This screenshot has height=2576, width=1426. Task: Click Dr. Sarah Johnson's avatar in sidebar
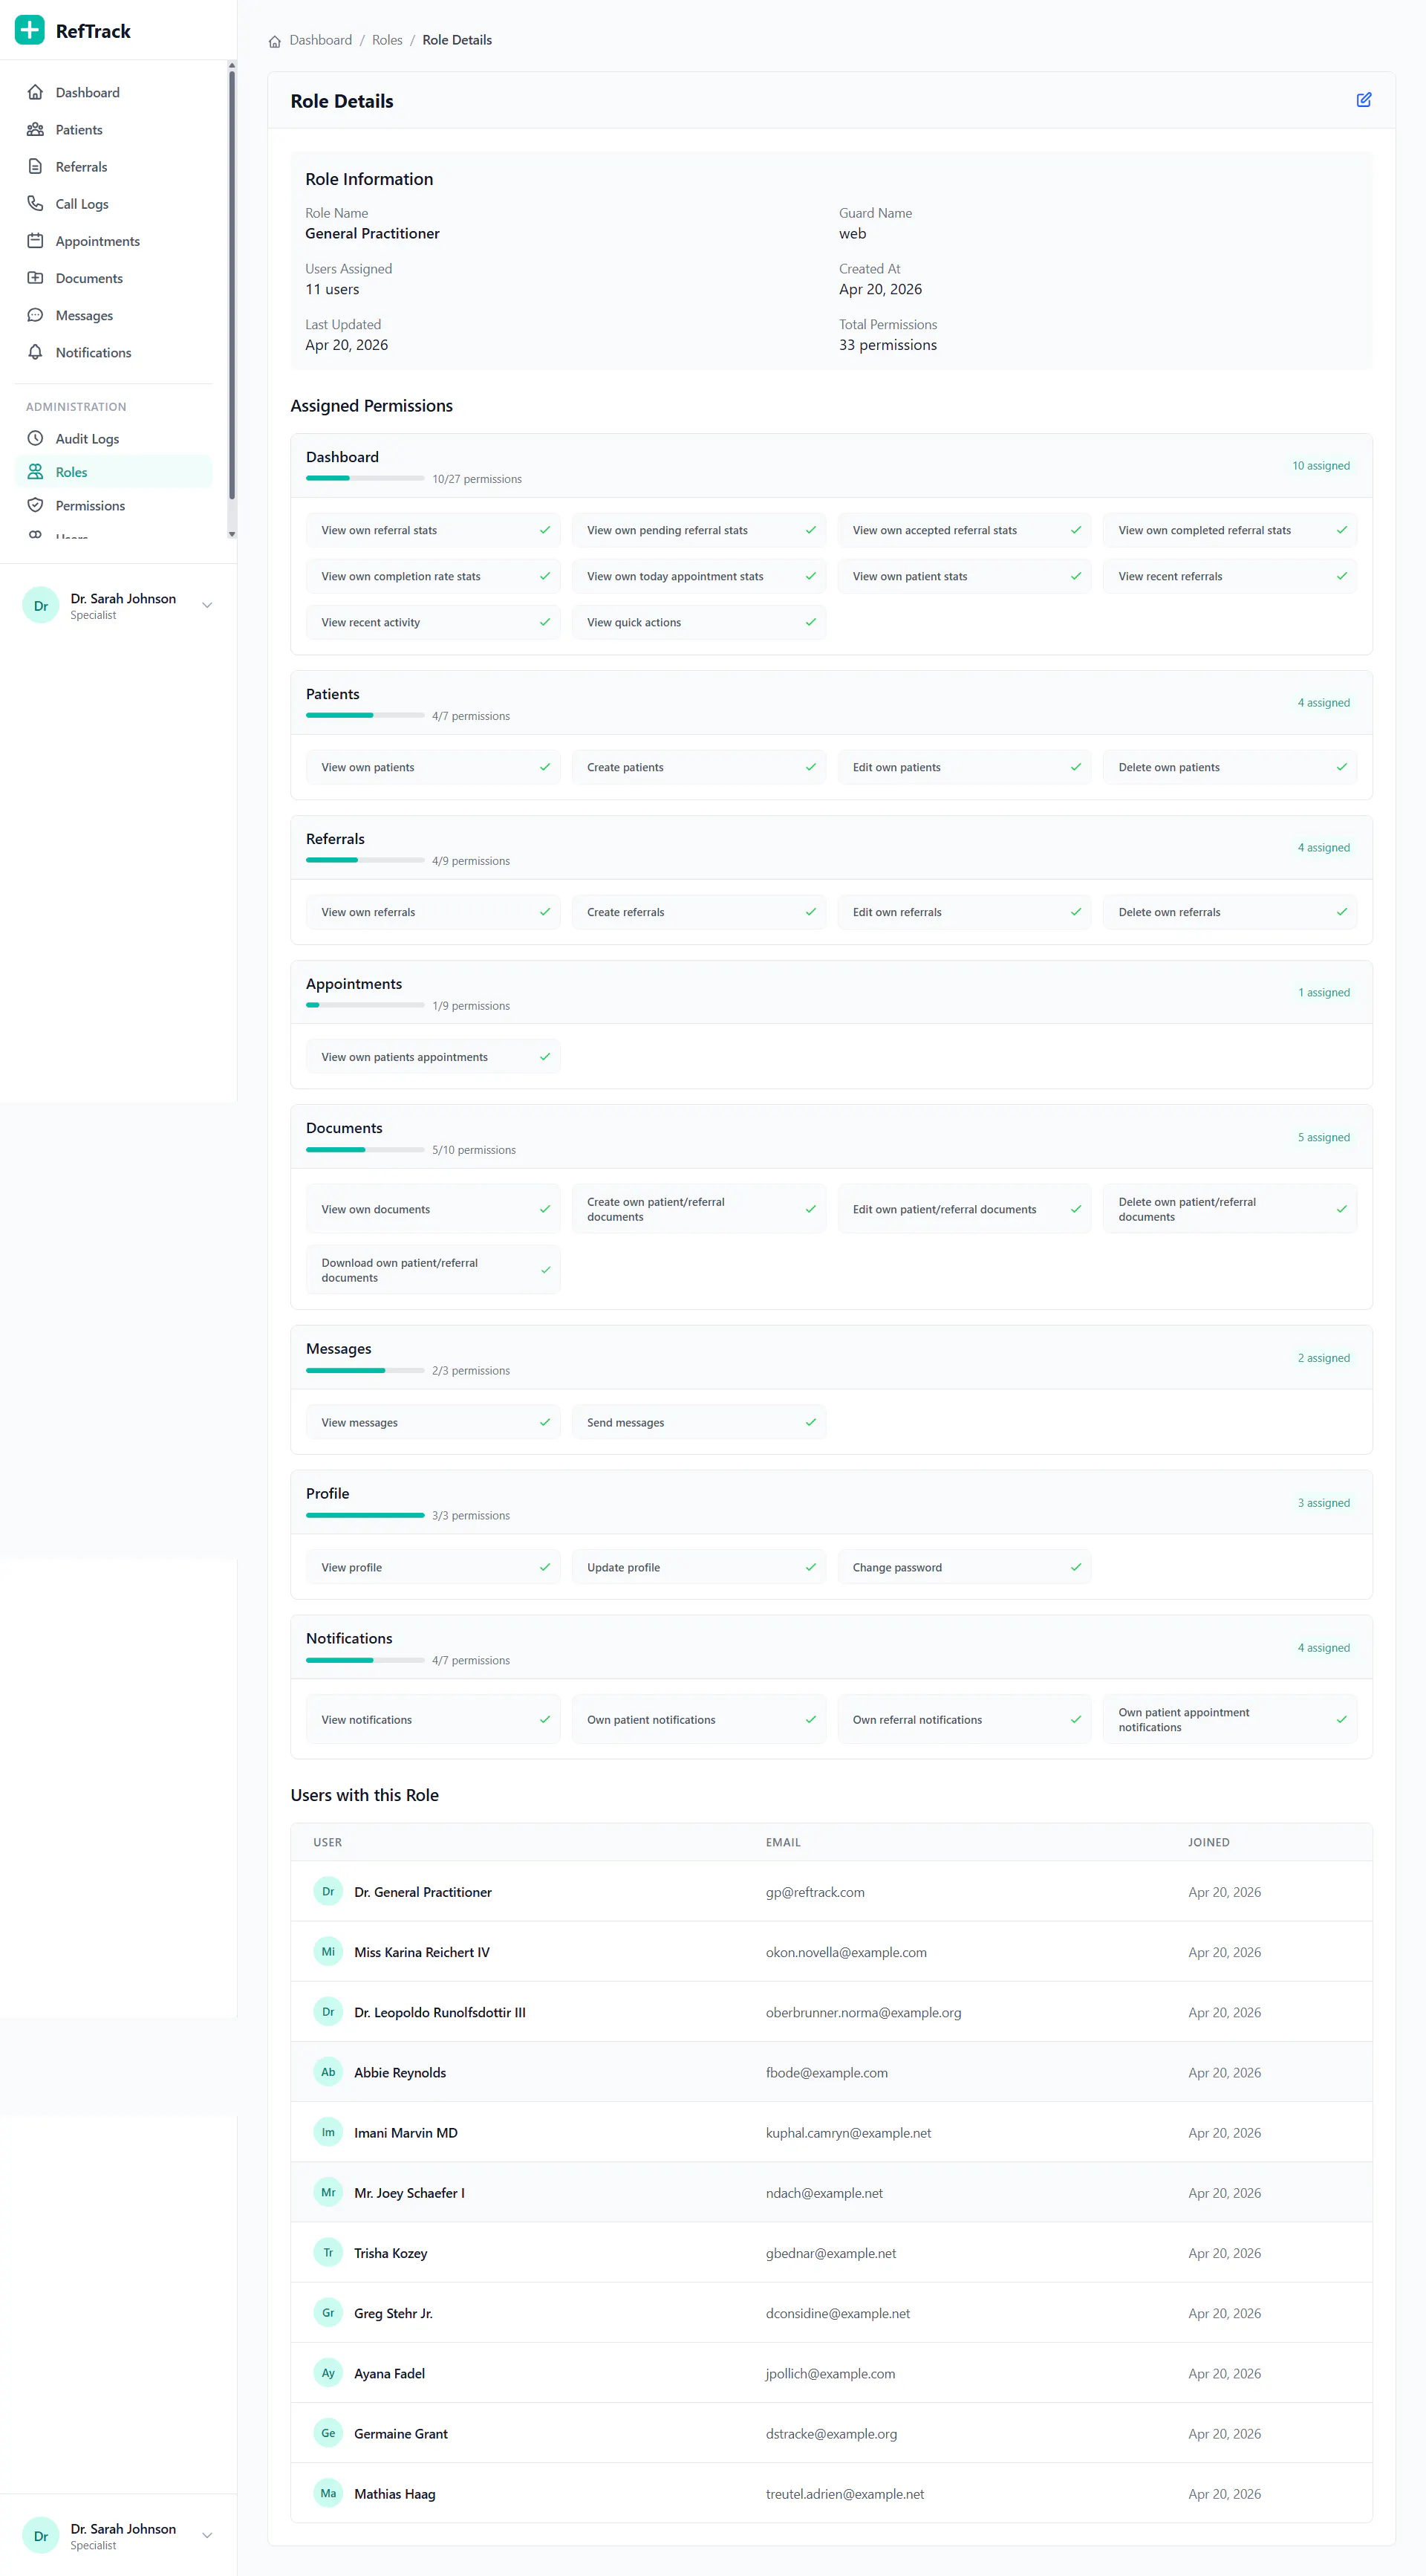click(41, 605)
